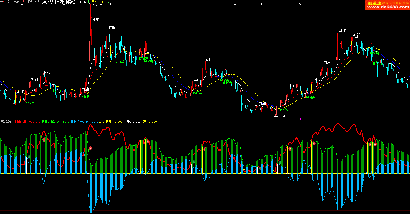Click the 波动回调提示图 indicator label

[x=52, y=2]
